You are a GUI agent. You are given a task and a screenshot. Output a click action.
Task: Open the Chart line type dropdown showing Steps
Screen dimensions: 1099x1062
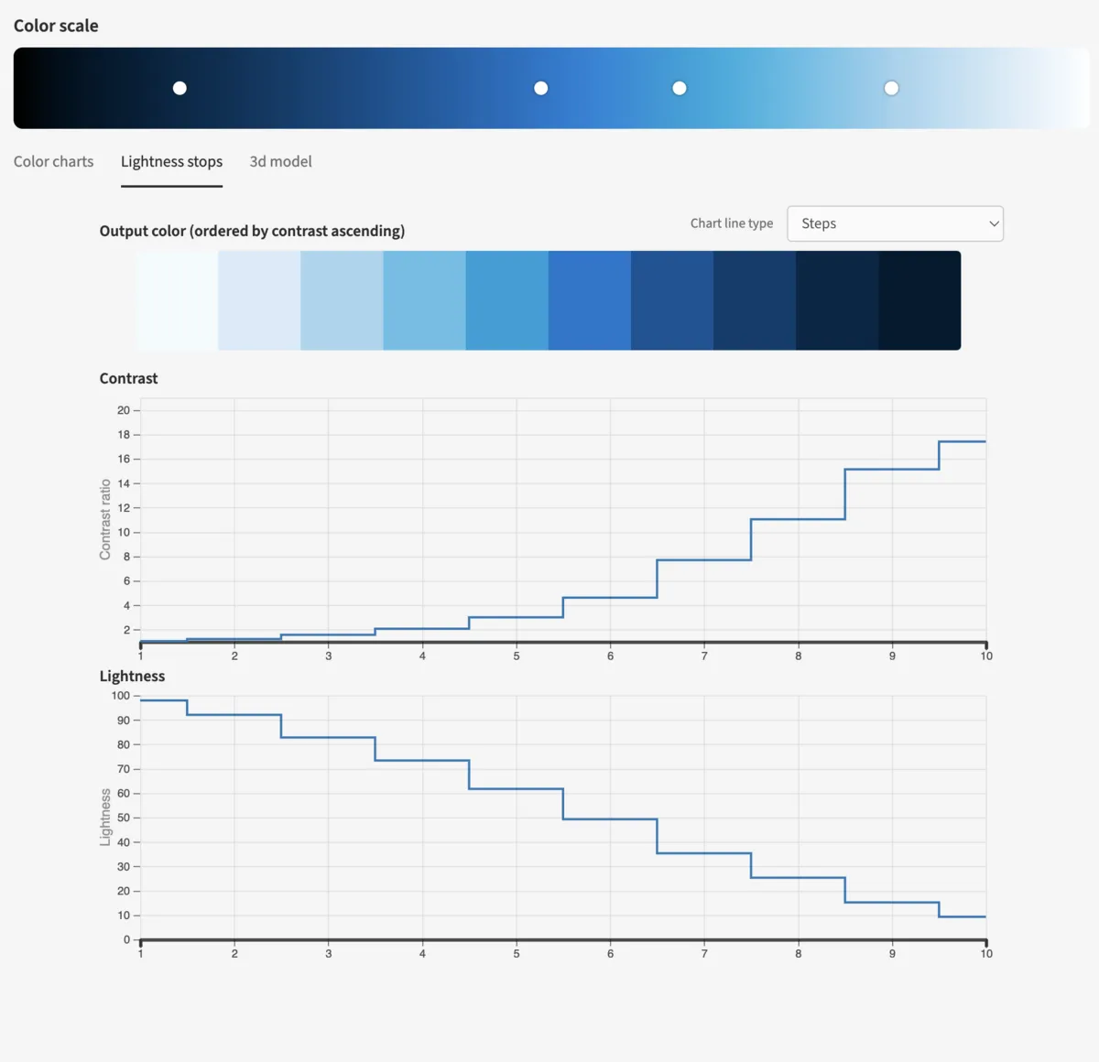894,223
